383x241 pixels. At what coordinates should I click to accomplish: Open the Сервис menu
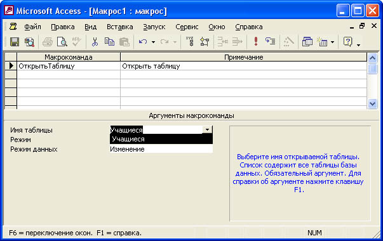tap(187, 27)
